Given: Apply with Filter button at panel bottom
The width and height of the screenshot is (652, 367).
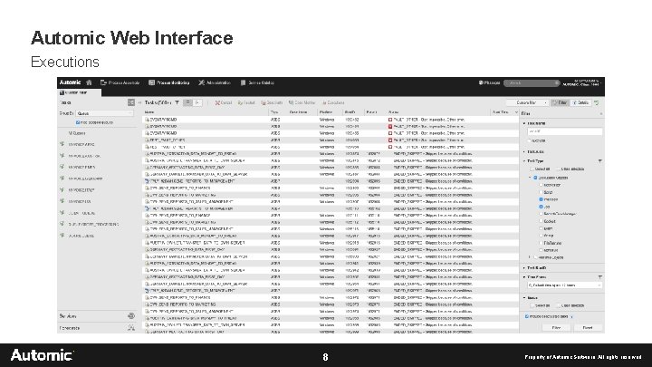Looking at the screenshot, I should pyautogui.click(x=556, y=328).
